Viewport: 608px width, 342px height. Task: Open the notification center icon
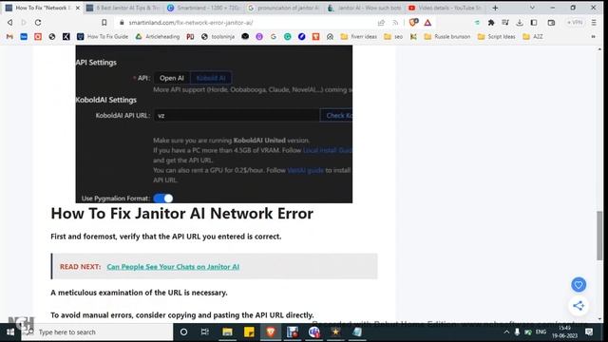point(589,332)
